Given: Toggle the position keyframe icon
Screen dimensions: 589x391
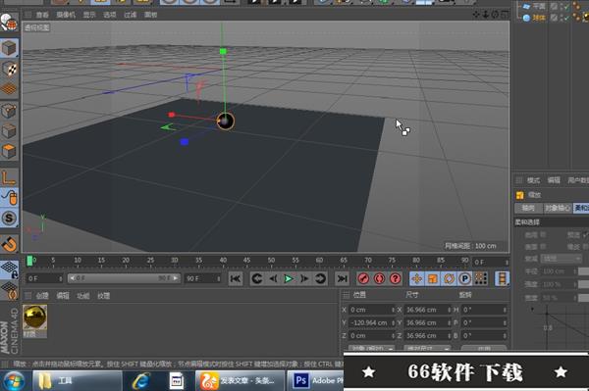Looking at the screenshot, I should 416,278.
